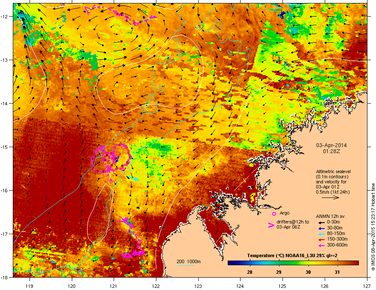Screen dimensions: 376x290
Task: Click longitude axis label 125
Action: click(282, 286)
